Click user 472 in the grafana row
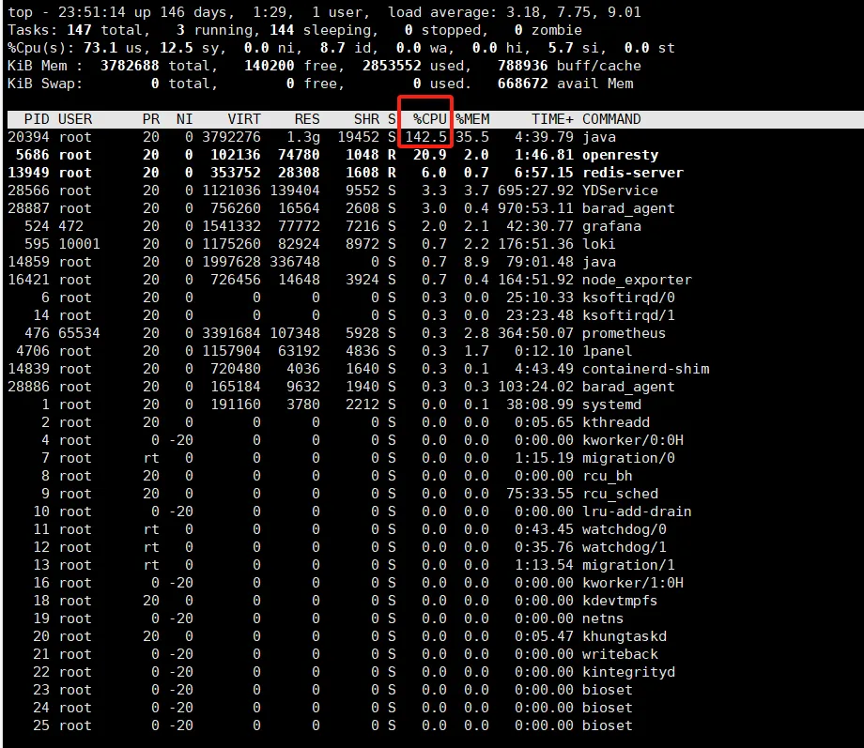This screenshot has height=748, width=864. click(71, 226)
